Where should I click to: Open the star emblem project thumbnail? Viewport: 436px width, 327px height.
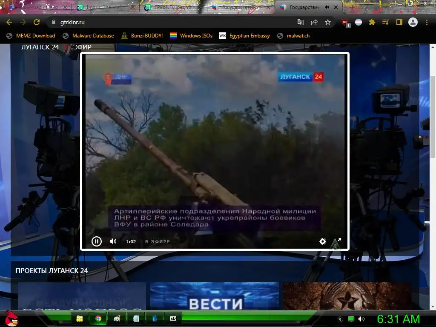(347, 296)
